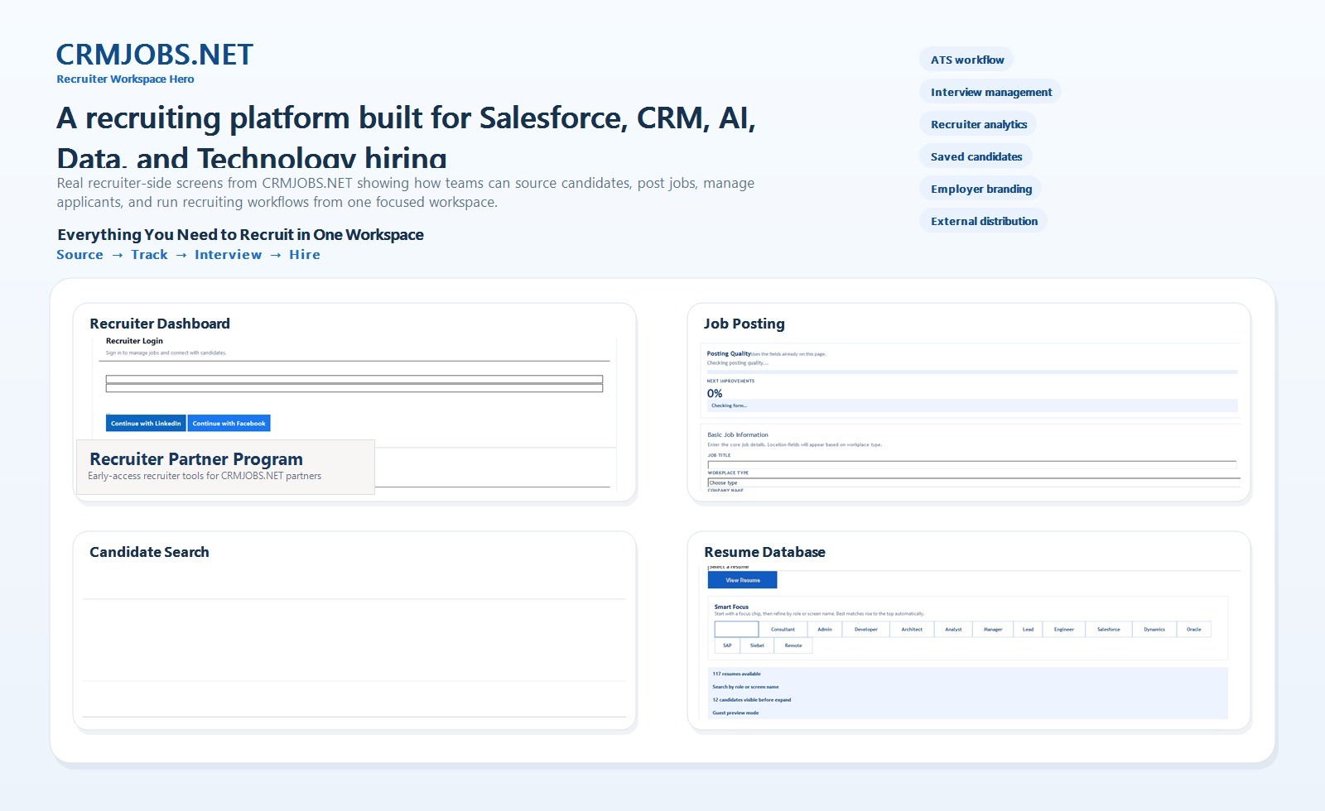Viewport: 1325px width, 811px height.
Task: Open the Workplace Type 'Choose type' dropdown
Action: (974, 482)
